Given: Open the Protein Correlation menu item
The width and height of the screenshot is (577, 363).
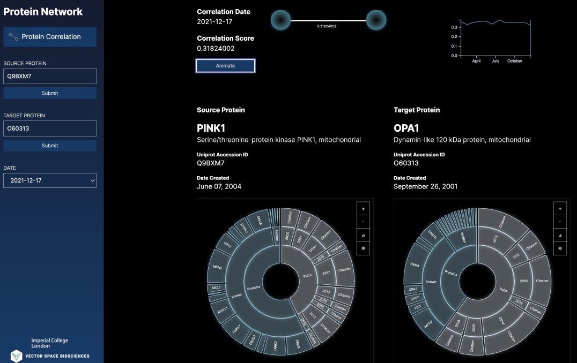Looking at the screenshot, I should click(50, 37).
